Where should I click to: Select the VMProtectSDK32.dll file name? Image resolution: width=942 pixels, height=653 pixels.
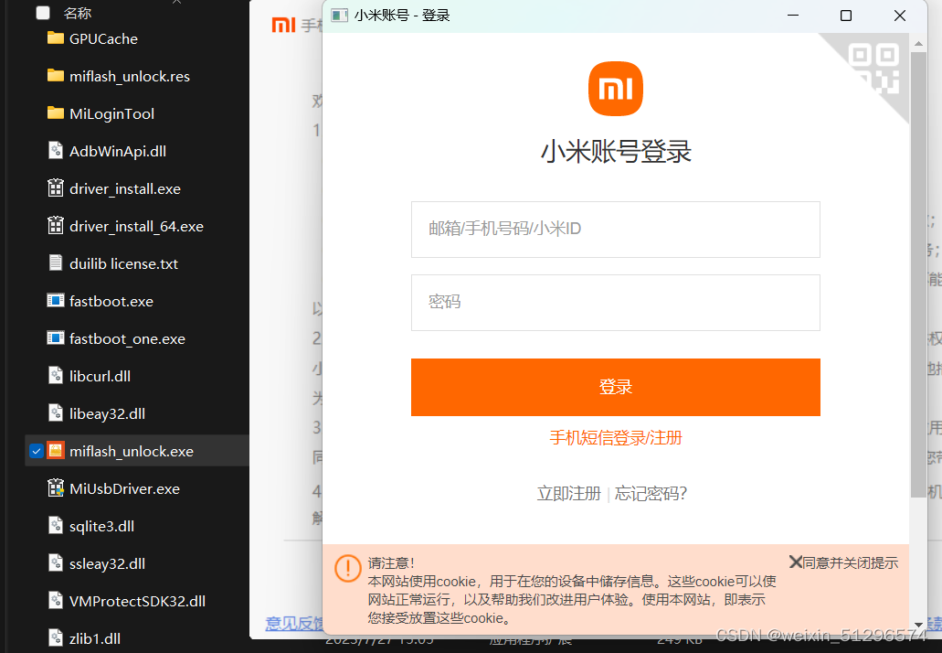[x=137, y=601]
